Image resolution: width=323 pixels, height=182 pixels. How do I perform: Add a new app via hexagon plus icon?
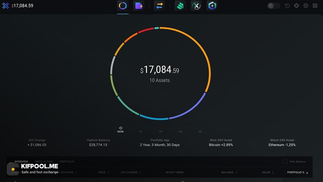pos(212,5)
